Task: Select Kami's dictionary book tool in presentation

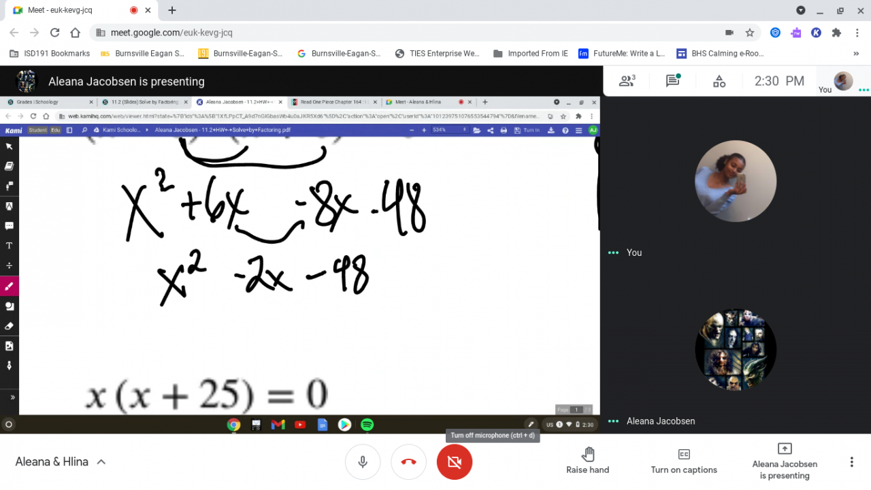Action: 10,166
